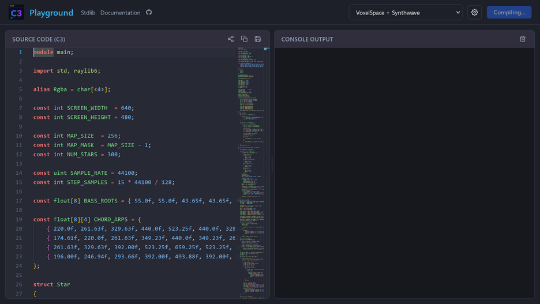This screenshot has height=304, width=540.
Task: Click value '220.0f' on line 20
Action: coord(63,229)
